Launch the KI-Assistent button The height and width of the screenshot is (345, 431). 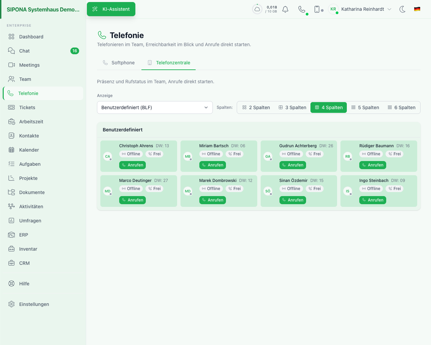(x=111, y=9)
